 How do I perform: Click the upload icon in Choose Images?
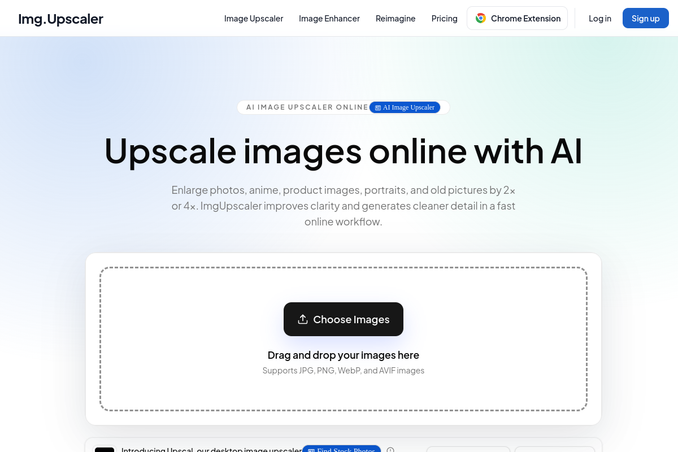pos(303,319)
